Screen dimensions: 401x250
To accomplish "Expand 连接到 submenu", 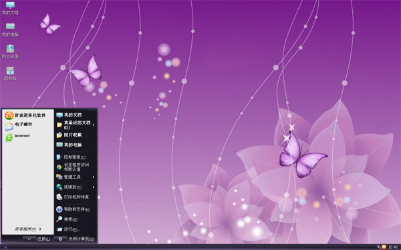I will tap(76, 187).
